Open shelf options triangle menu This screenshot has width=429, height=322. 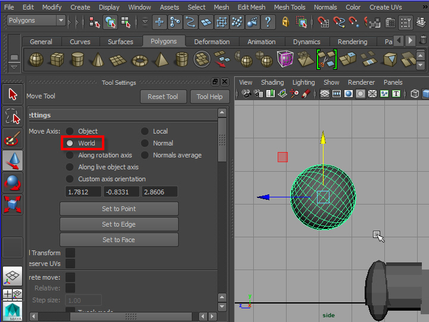tap(14, 67)
